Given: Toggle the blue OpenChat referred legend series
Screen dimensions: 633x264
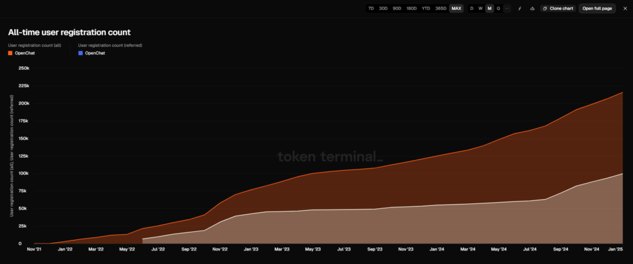Looking at the screenshot, I should coord(91,53).
